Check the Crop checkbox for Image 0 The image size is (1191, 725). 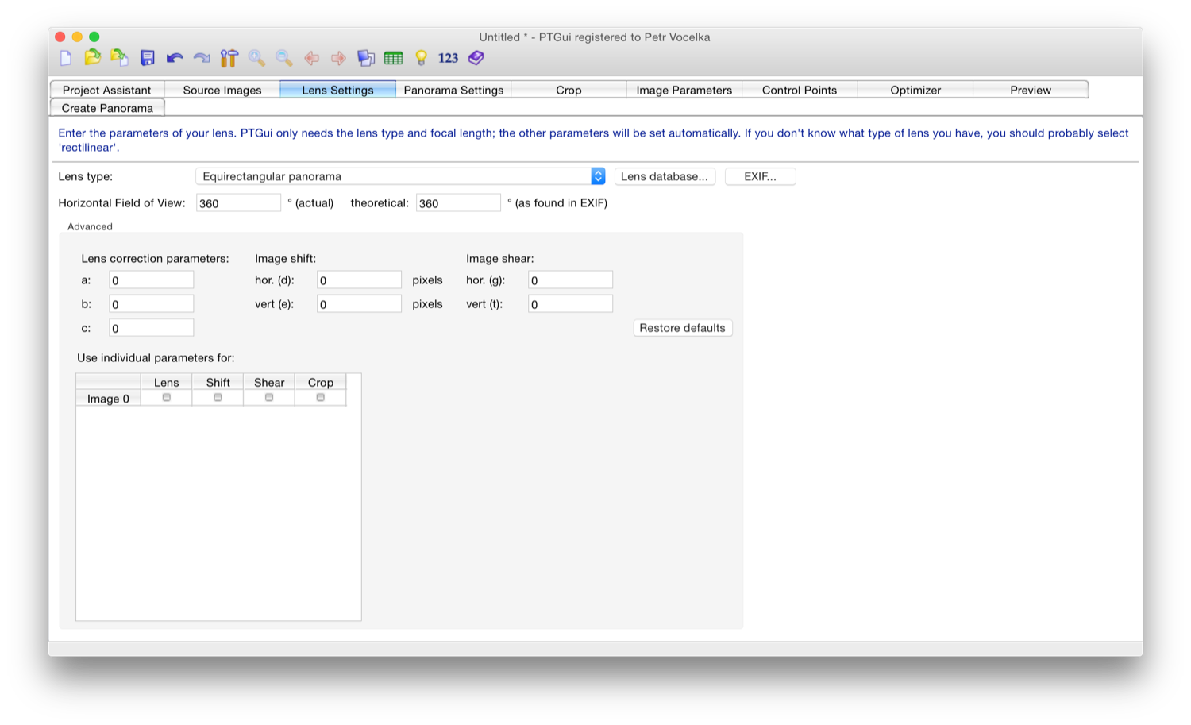321,398
